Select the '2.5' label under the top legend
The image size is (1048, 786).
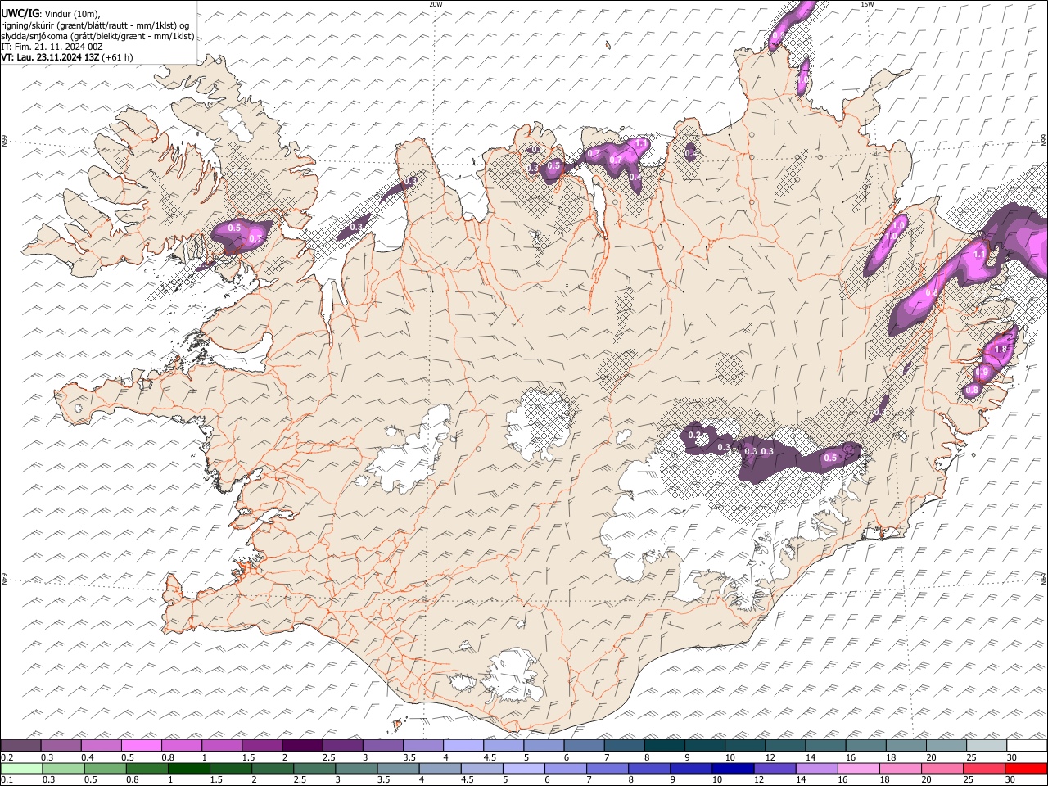pos(329,757)
